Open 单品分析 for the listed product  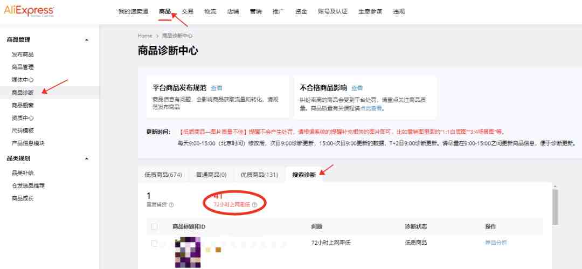(x=496, y=243)
